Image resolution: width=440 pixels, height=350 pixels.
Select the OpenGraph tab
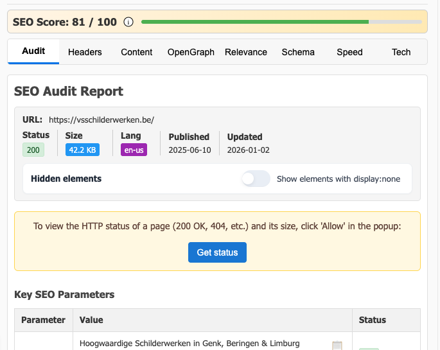(191, 52)
